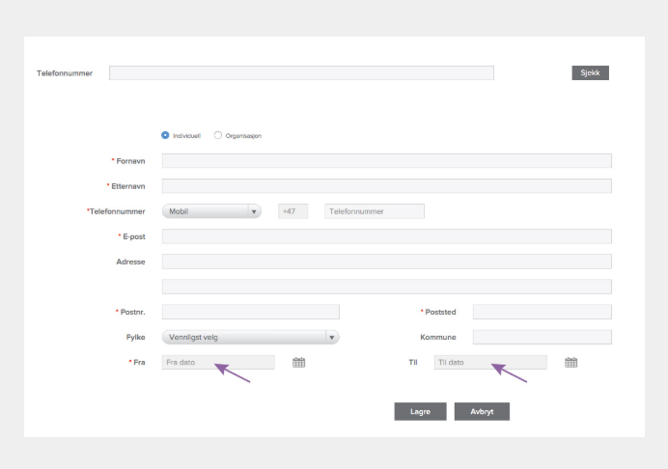
Task: Click into the Postnr. field
Action: coord(251,312)
